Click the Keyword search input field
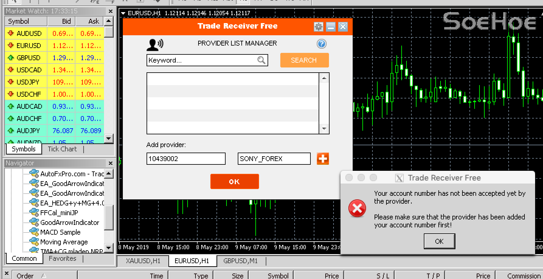This screenshot has height=279, width=543. (x=202, y=60)
